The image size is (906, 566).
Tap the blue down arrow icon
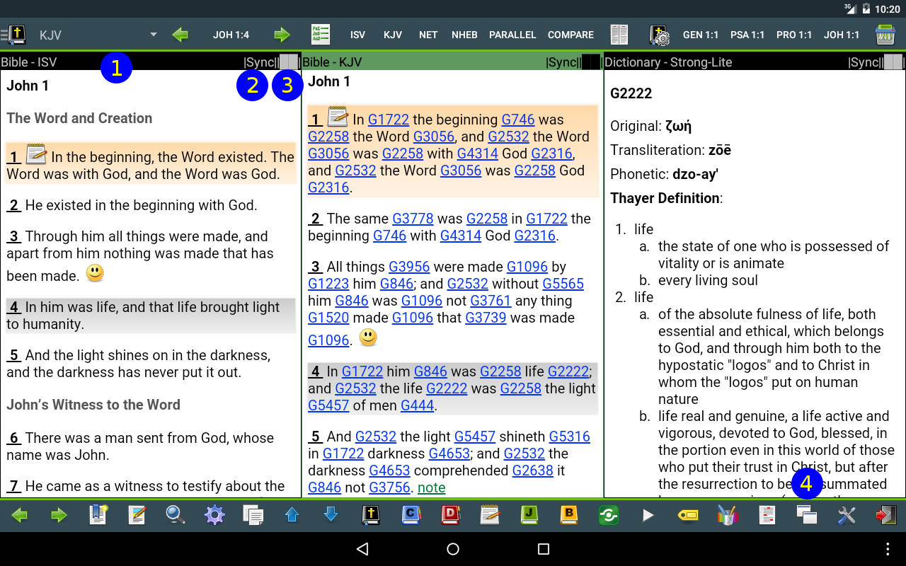click(331, 515)
